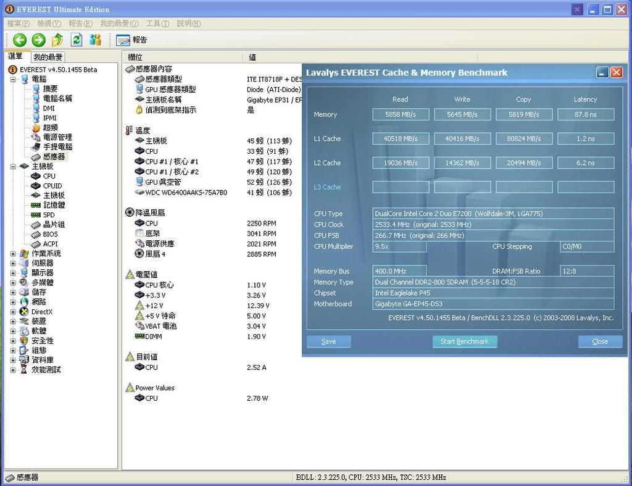Select the 感應器 sensor item in tree
The width and height of the screenshot is (632, 486).
point(54,156)
